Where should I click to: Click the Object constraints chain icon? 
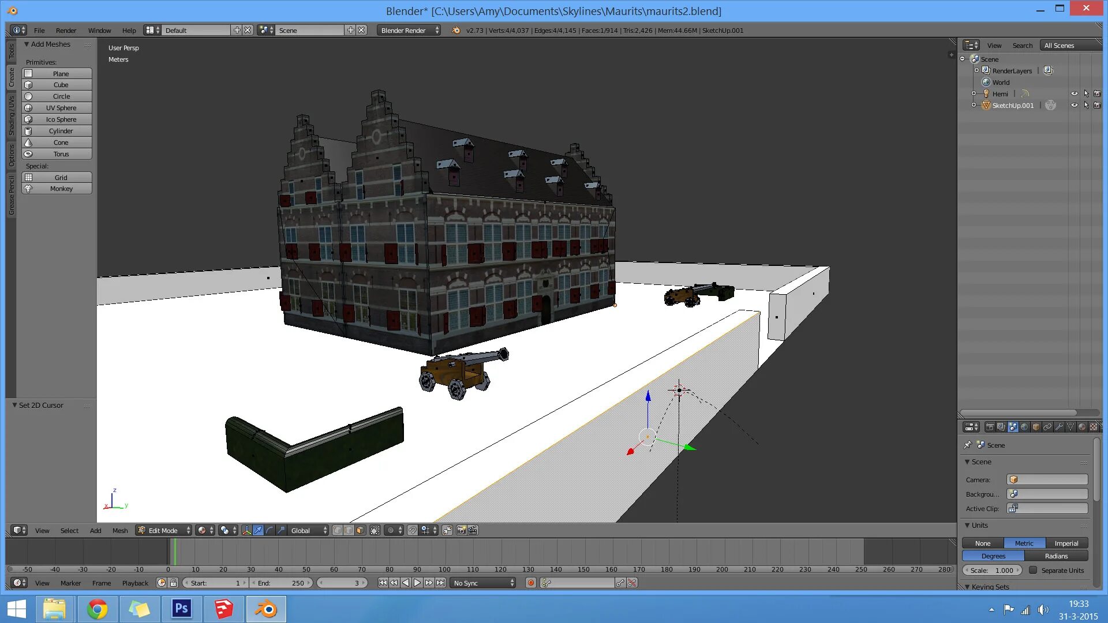pos(1047,427)
